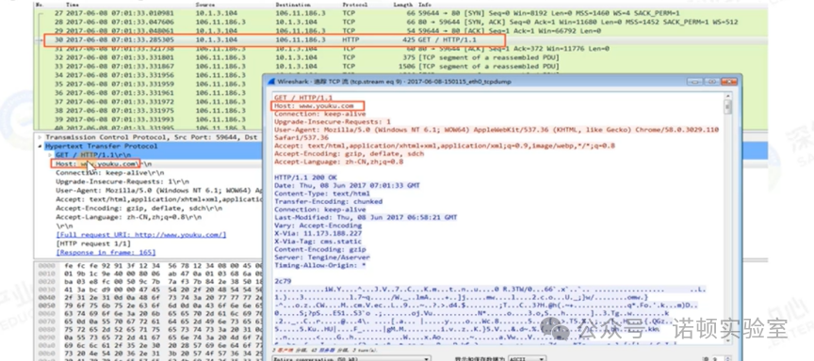Click 2c79 chunk size line in stream
Image resolution: width=814 pixels, height=361 pixels.
(283, 282)
